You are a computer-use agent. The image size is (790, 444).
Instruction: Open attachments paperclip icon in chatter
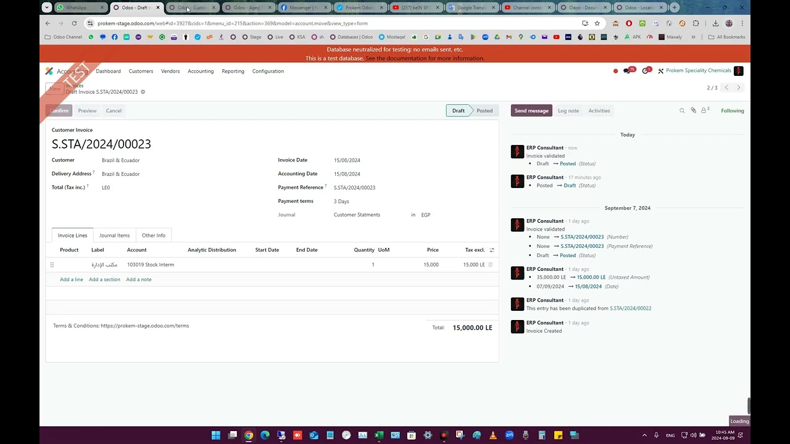pyautogui.click(x=693, y=110)
